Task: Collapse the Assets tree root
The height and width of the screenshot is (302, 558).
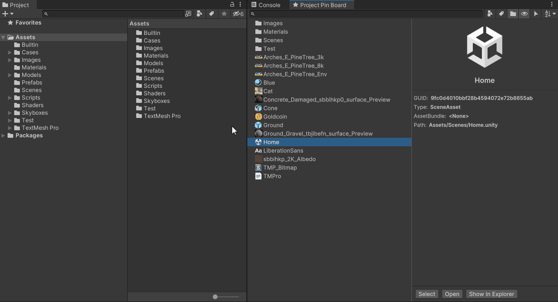Action: [x=3, y=37]
